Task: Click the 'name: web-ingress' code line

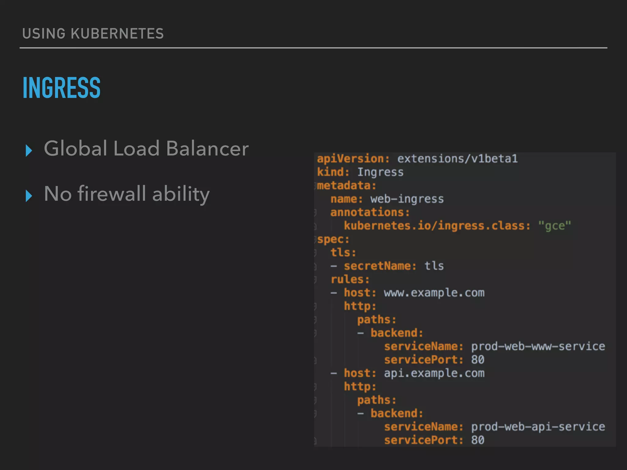Action: tap(387, 199)
